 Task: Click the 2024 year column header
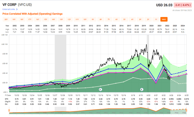click(182, 26)
